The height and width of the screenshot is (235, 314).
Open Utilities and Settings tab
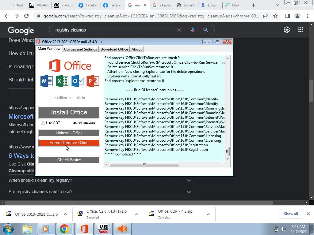pyautogui.click(x=81, y=49)
